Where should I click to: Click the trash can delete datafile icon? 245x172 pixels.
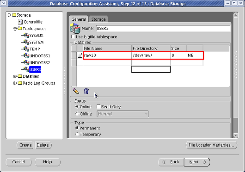[86, 91]
